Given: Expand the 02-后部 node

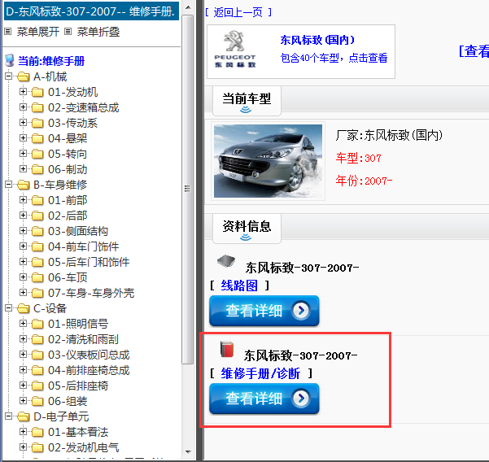Looking at the screenshot, I should pos(23,215).
